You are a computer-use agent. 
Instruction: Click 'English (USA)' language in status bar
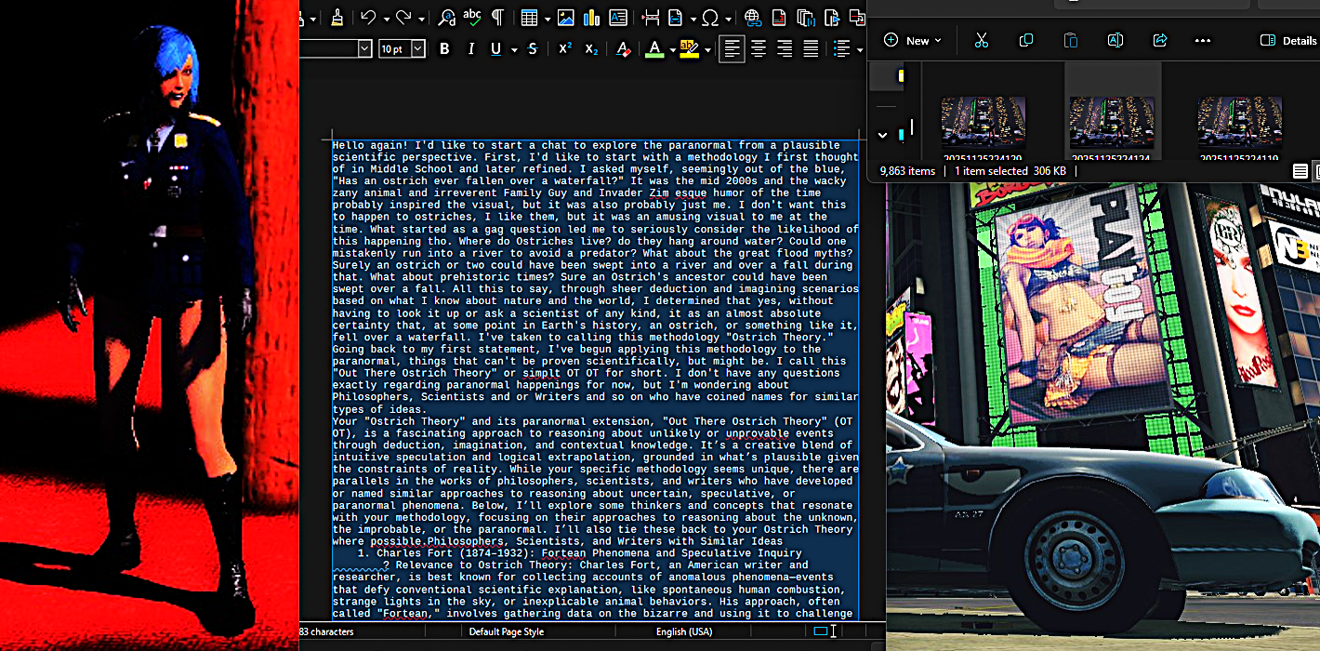tap(684, 631)
